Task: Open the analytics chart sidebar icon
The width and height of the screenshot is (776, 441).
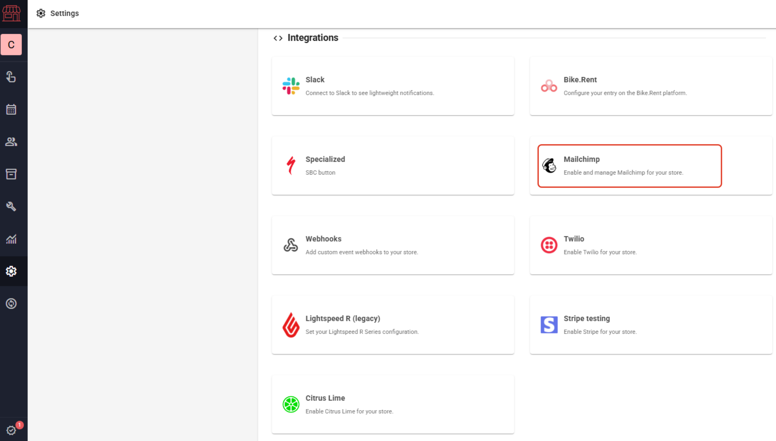Action: [11, 239]
